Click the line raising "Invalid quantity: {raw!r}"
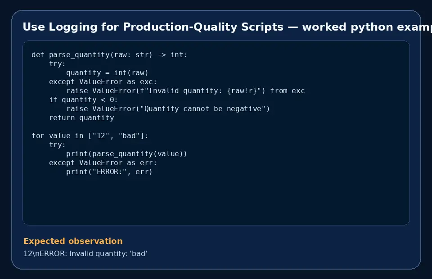 pos(185,91)
